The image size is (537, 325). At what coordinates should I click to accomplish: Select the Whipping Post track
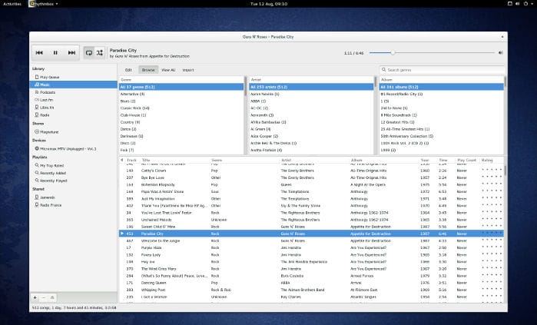(311, 290)
